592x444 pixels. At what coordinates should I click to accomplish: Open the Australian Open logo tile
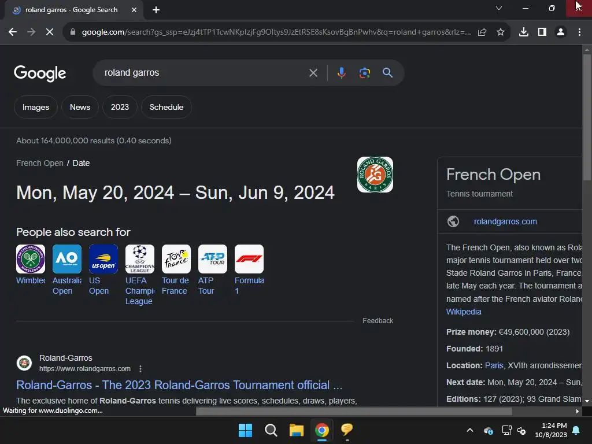click(67, 259)
